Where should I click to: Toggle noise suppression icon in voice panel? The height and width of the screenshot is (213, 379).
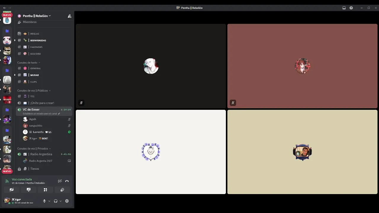click(60, 181)
